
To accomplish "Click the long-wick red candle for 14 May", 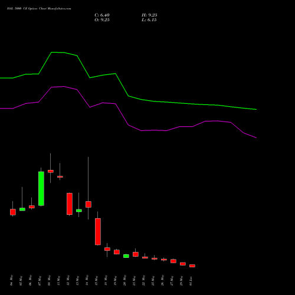I will click(88, 204).
